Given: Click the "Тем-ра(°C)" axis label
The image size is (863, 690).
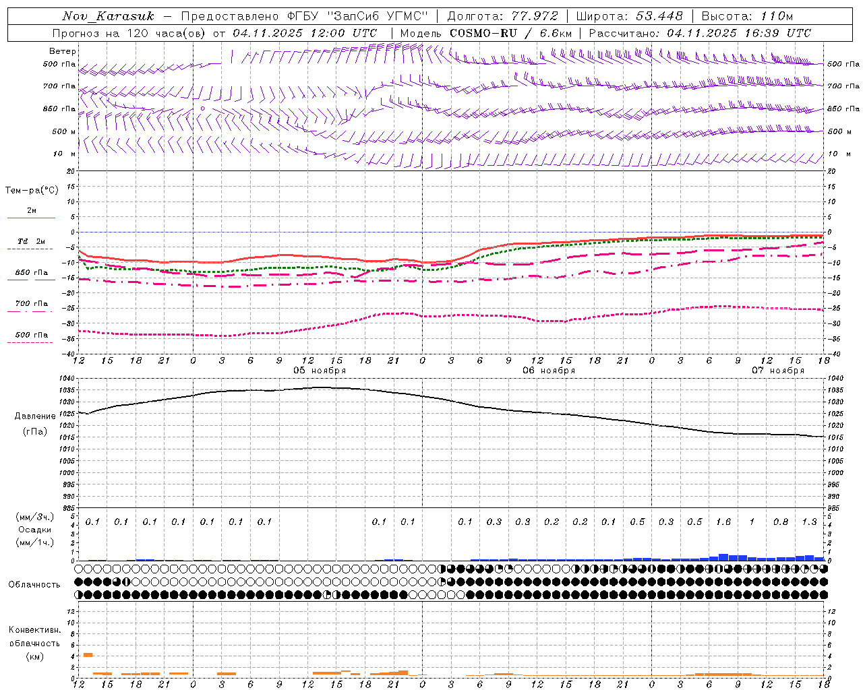Looking at the screenshot, I should pos(32,191).
